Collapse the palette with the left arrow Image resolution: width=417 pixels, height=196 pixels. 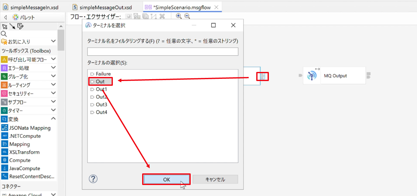tap(5, 18)
